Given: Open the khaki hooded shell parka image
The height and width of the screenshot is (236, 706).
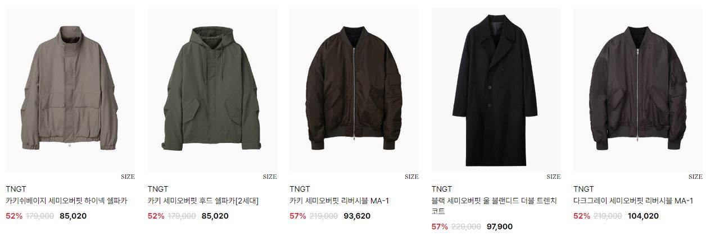Looking at the screenshot, I should tap(212, 90).
